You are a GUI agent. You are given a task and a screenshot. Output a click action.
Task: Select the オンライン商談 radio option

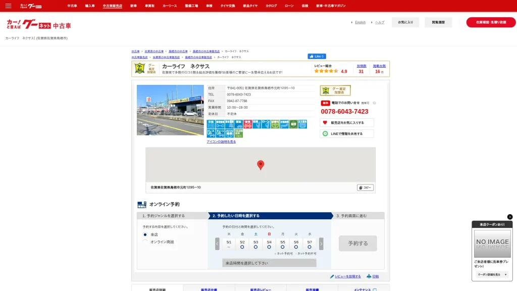click(145, 242)
